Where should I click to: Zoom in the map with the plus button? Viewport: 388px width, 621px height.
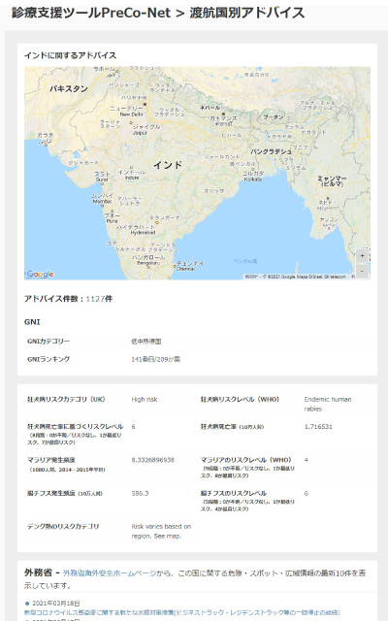tap(362, 255)
